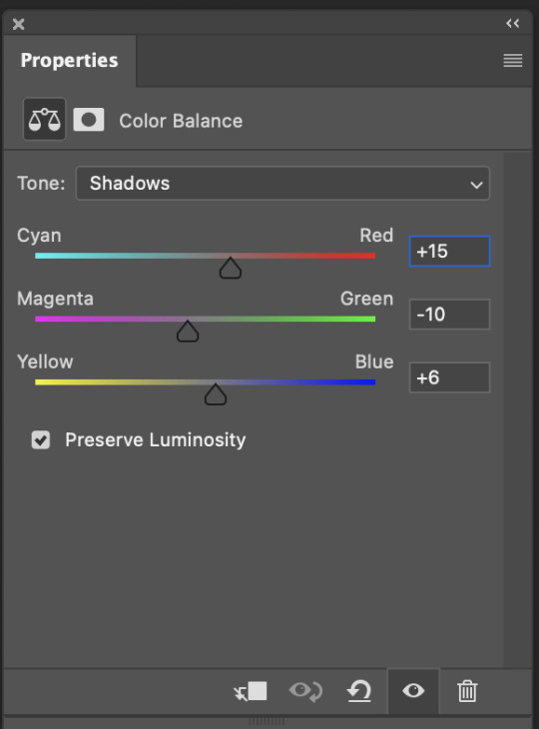539x729 pixels.
Task: Reset to adjustment defaults icon
Action: (359, 691)
